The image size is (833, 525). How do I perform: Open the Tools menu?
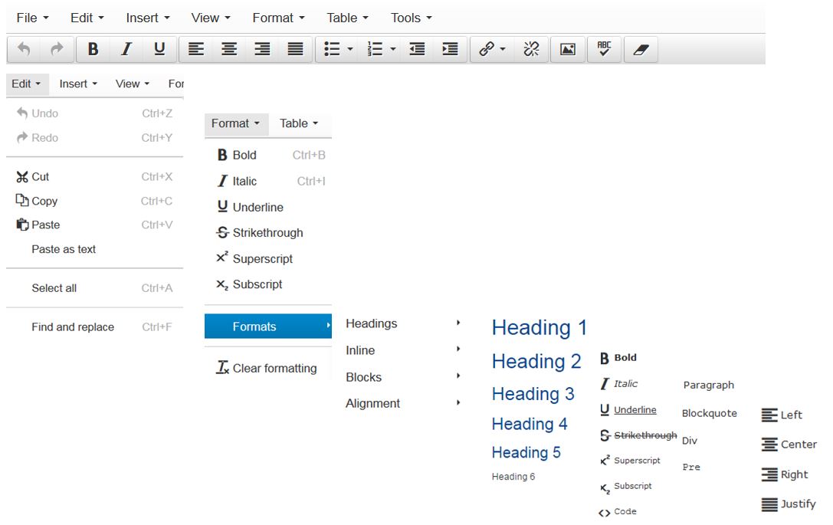(x=412, y=18)
